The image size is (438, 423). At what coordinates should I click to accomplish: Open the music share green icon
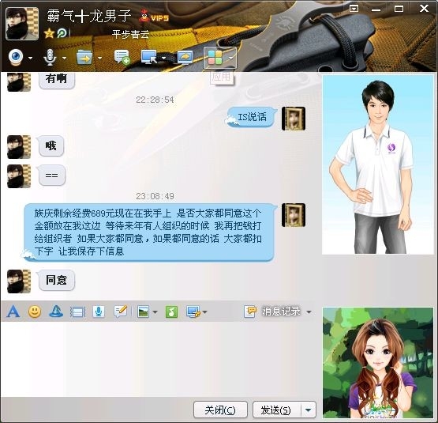point(171,312)
